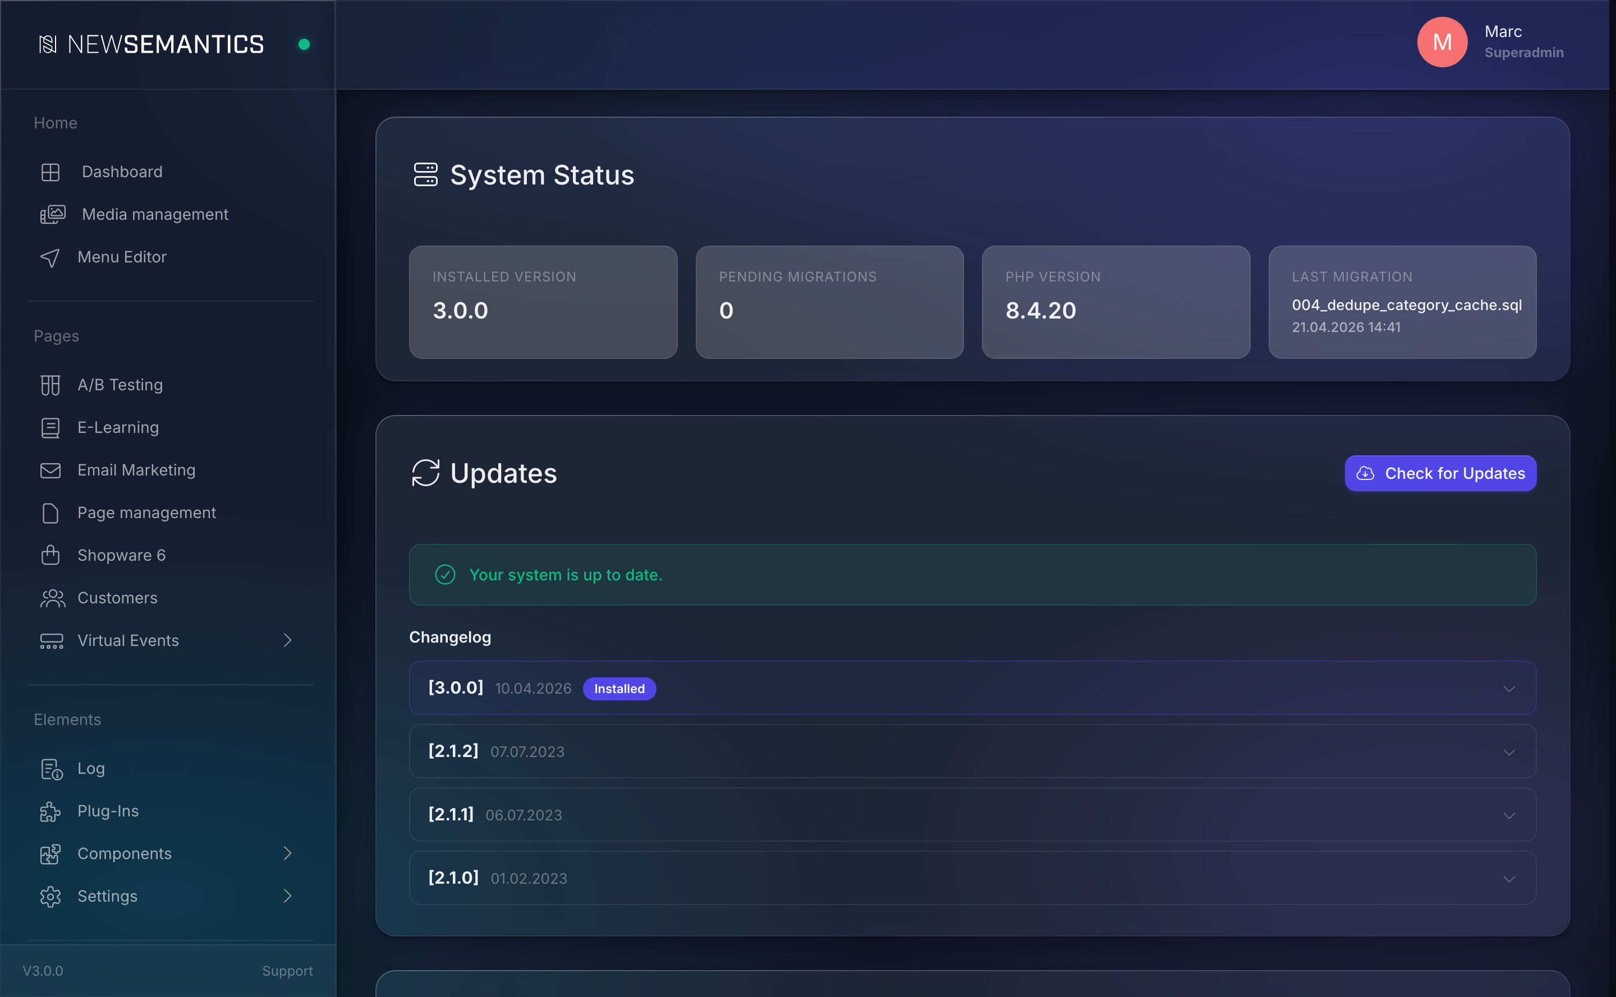Click the Dashboard grid icon
The height and width of the screenshot is (997, 1616).
(x=50, y=172)
